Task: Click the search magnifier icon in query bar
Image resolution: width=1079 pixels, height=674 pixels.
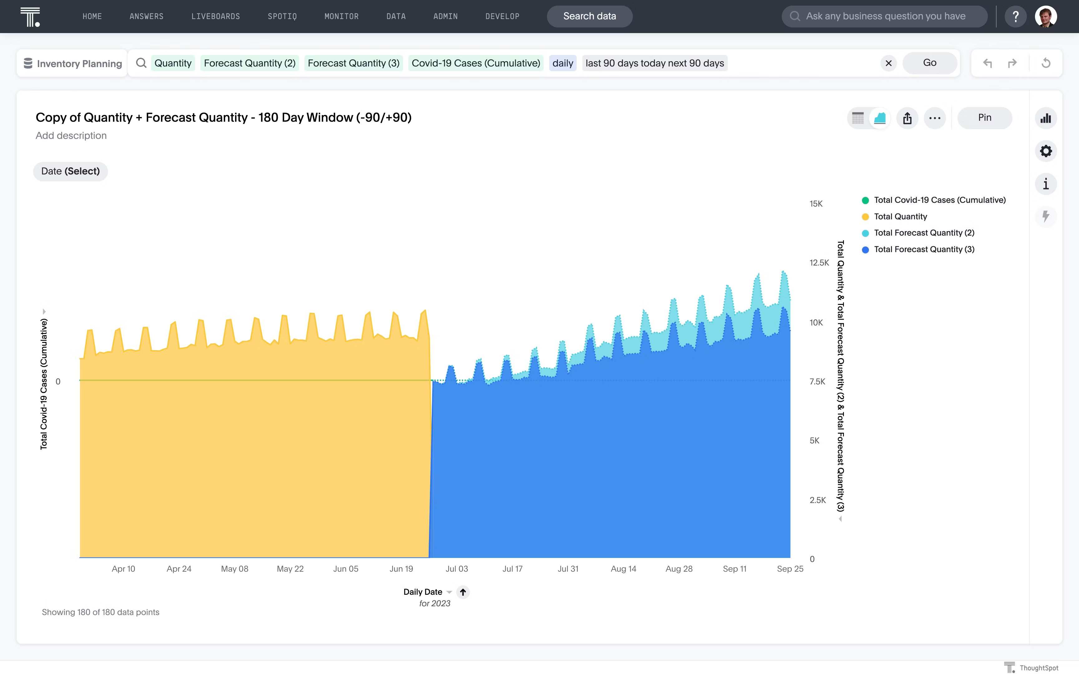Action: [141, 63]
